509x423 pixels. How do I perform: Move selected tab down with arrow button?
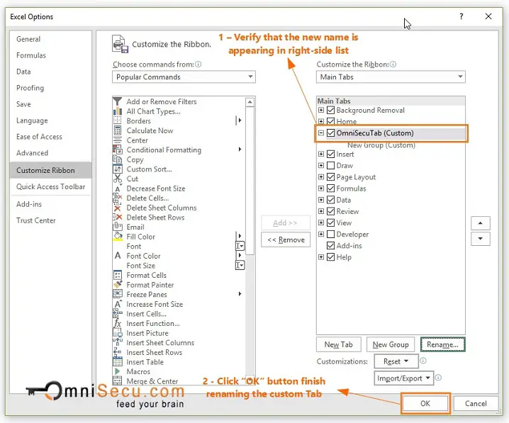[x=481, y=239]
